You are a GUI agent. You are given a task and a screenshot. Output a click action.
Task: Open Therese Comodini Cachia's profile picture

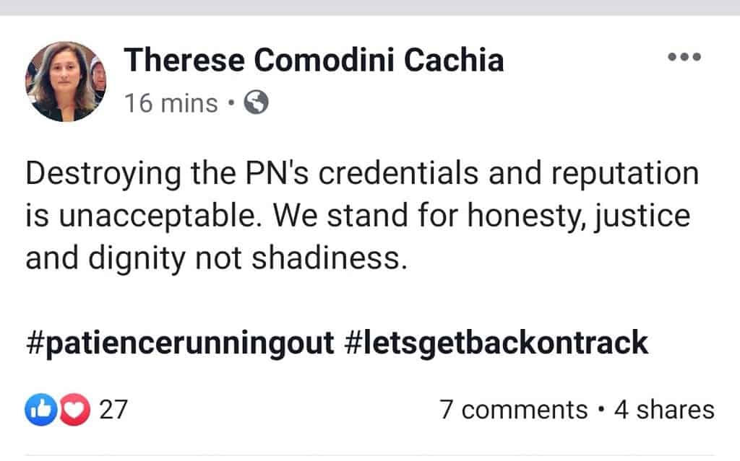click(x=66, y=82)
